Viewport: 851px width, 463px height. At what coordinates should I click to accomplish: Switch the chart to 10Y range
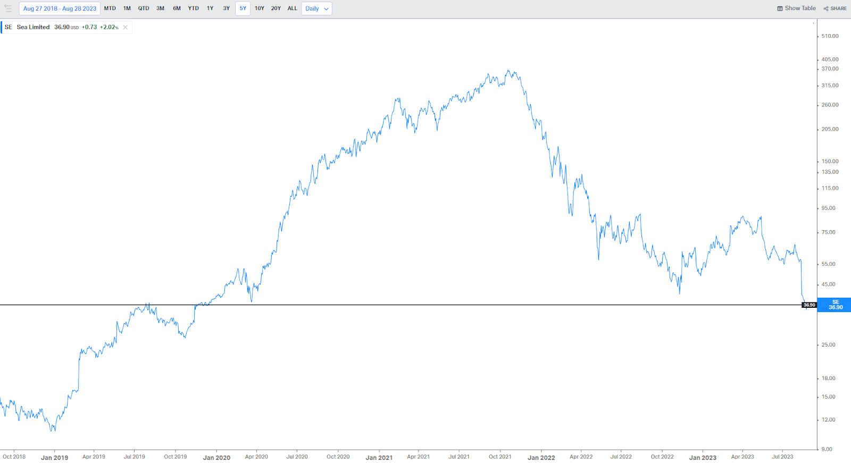coord(260,9)
